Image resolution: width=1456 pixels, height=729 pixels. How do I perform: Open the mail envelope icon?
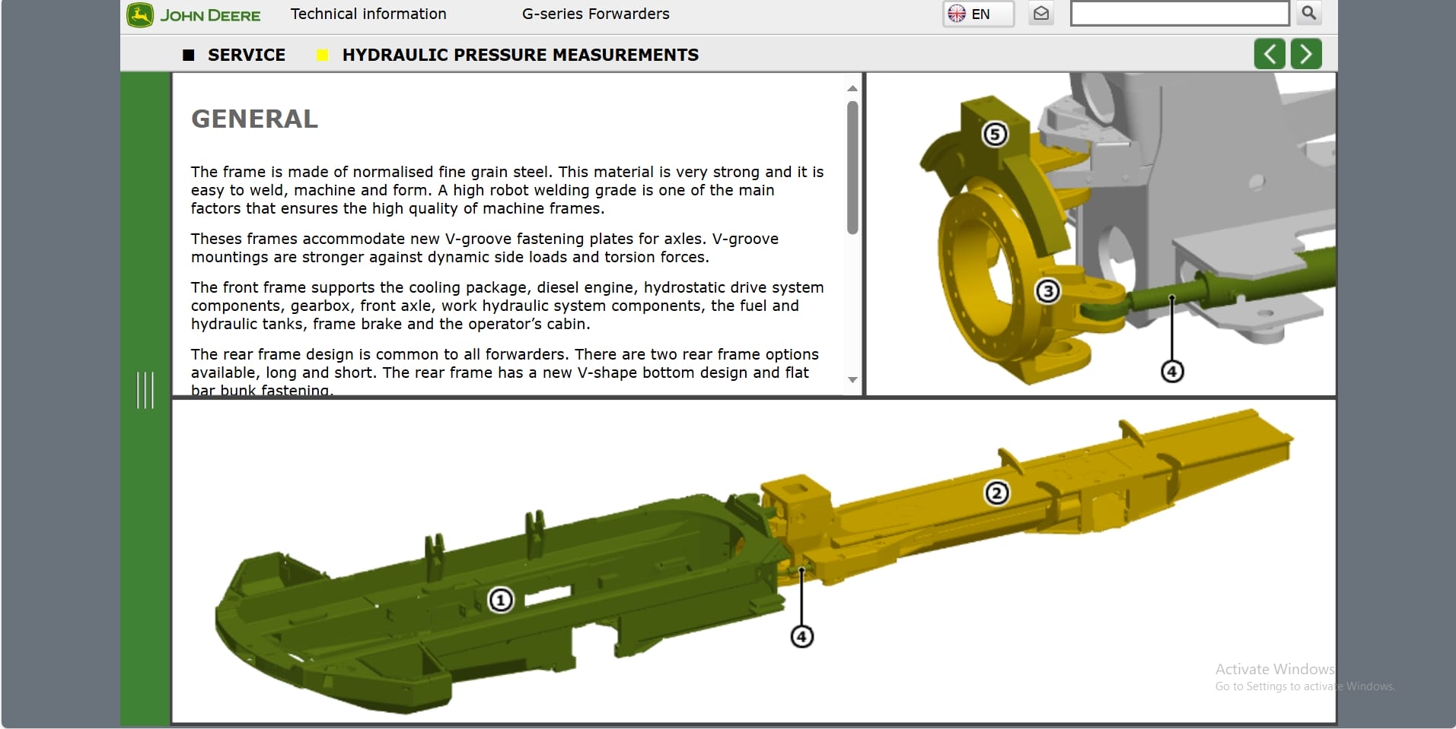[1041, 14]
